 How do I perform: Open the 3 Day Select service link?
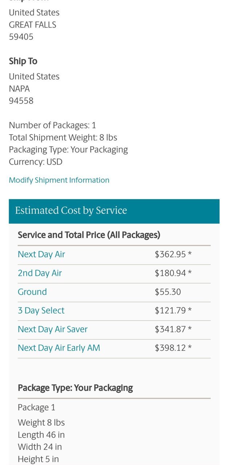[x=41, y=311]
